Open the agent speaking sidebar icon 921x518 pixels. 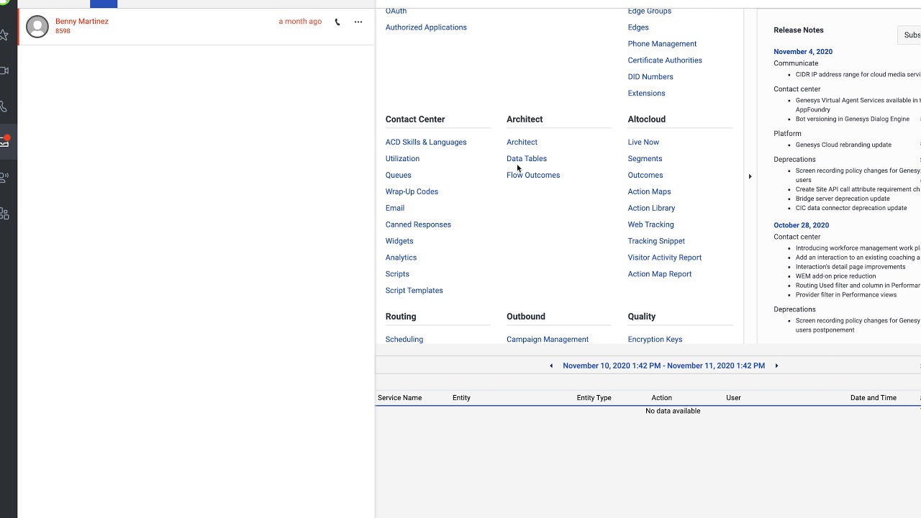[x=4, y=178]
